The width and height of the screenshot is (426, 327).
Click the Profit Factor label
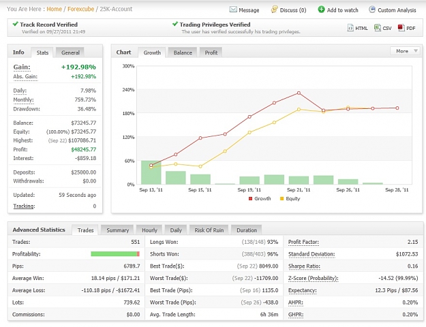[303, 242]
